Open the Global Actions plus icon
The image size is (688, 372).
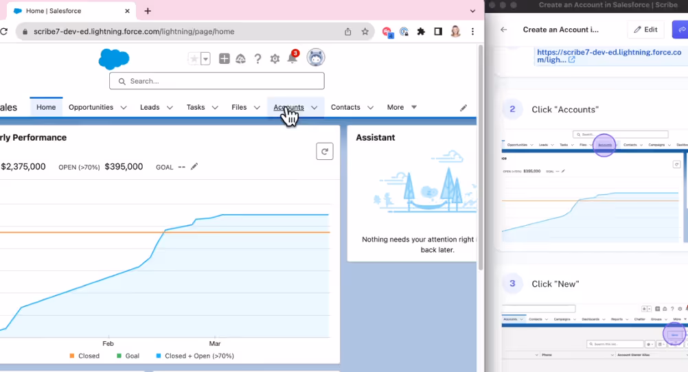(x=225, y=58)
